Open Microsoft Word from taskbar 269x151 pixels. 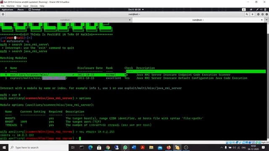tap(134, 147)
